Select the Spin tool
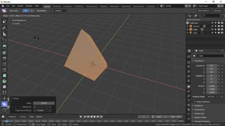225x126 pixels. point(5,81)
